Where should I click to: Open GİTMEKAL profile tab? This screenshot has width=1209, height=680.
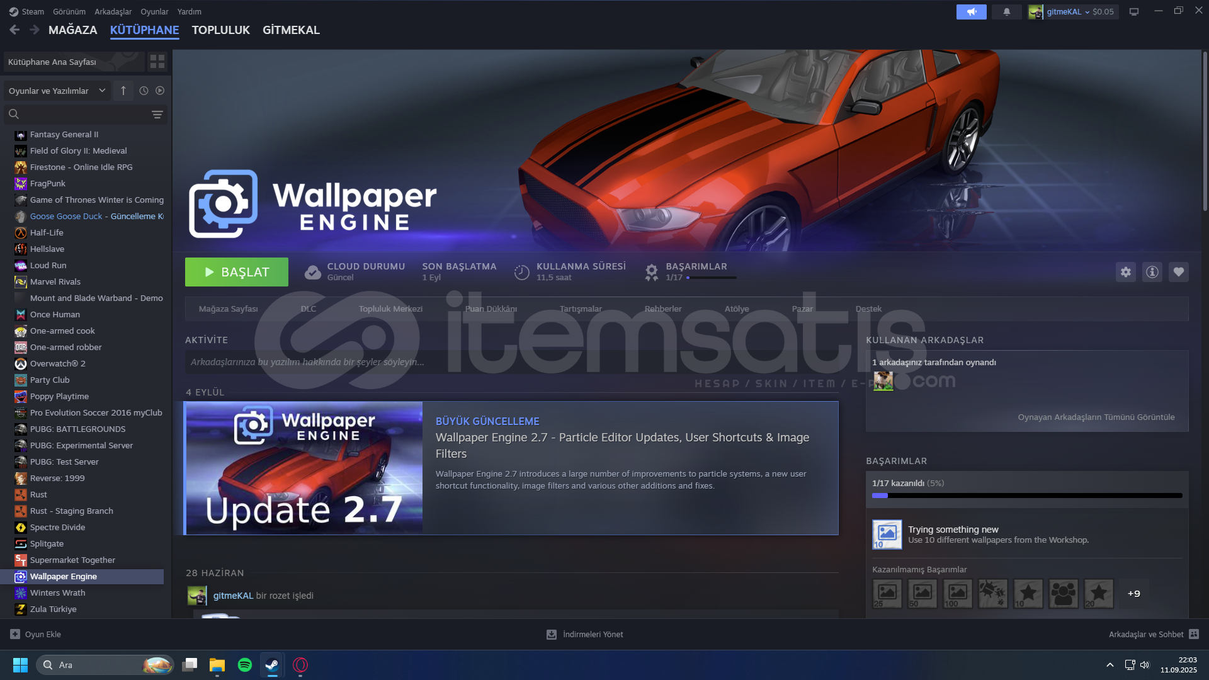pos(291,30)
